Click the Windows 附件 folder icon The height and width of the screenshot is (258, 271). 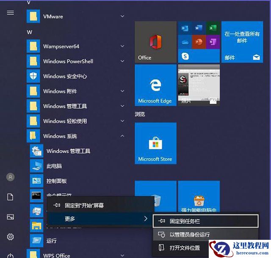(33, 91)
